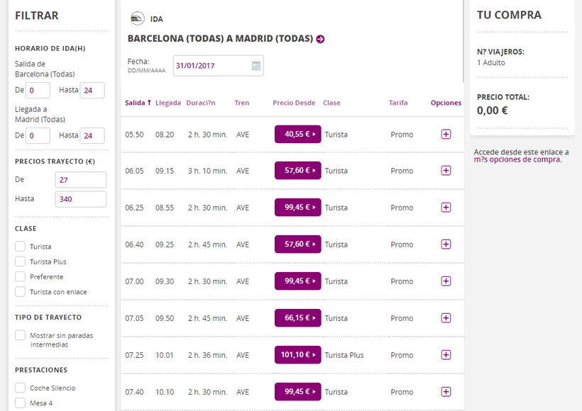Expand options for the 06.05 departure
582x411 pixels.
(x=446, y=171)
